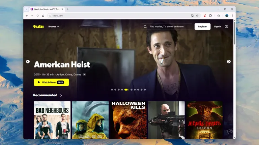Viewport: 259px width, 145px height.
Task: Open the tab search dropdown arrow
Action: pyautogui.click(x=26, y=9)
